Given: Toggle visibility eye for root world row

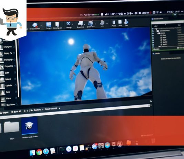Looking at the screenshot, I should coord(153,29).
